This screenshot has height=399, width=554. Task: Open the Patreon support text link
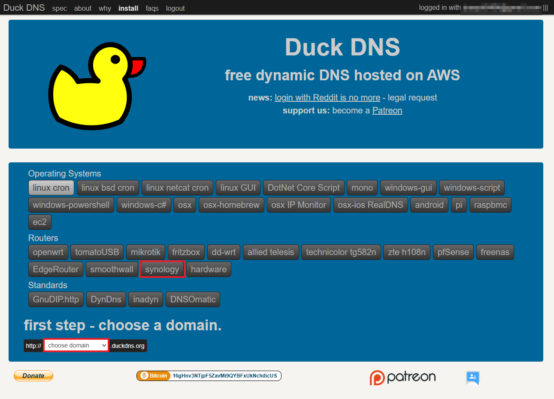pos(387,110)
